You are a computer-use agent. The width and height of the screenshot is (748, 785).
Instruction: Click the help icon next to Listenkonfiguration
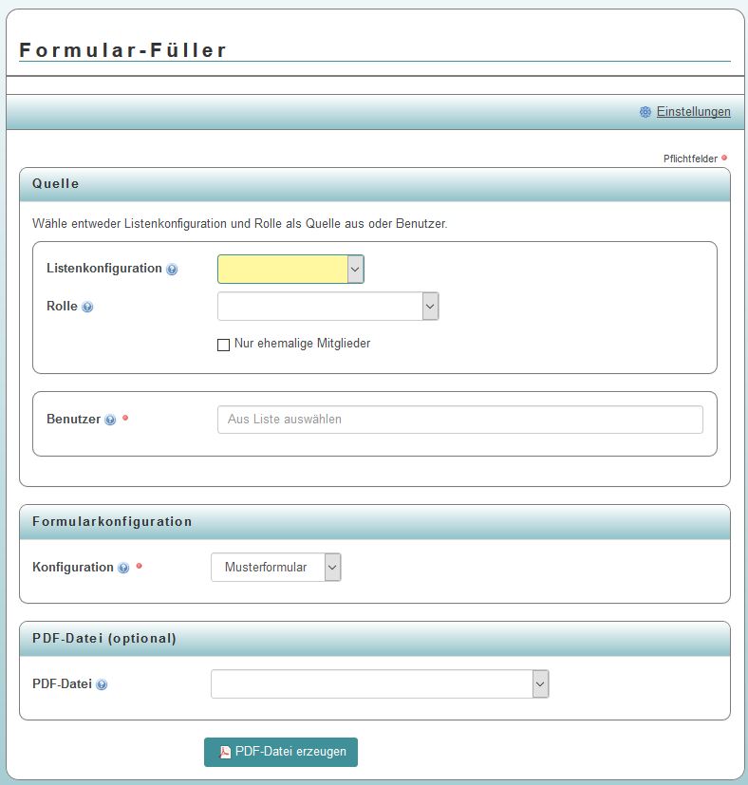tap(172, 270)
